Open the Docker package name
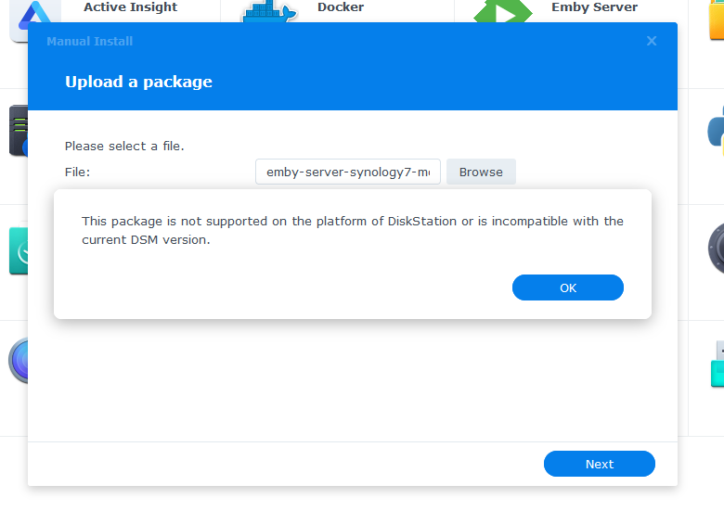724x511 pixels. point(341,7)
